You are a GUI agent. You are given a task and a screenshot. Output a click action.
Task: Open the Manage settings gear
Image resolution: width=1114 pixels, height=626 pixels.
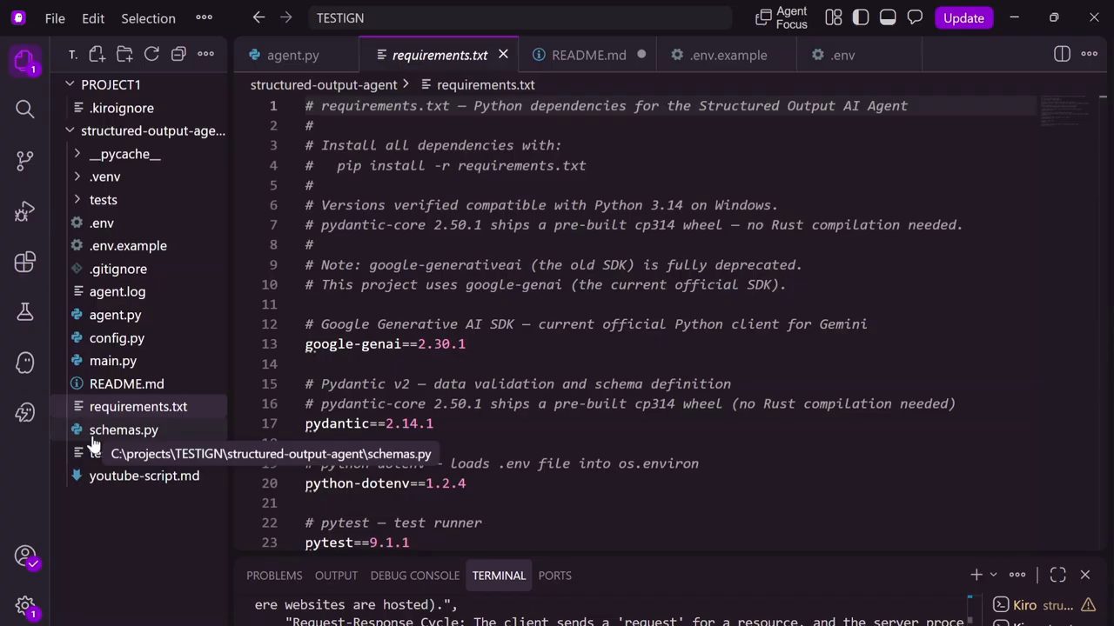24,606
